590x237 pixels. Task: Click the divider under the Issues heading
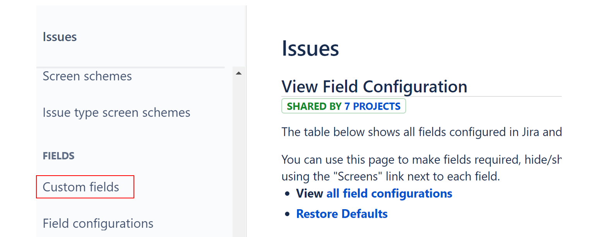(x=130, y=67)
